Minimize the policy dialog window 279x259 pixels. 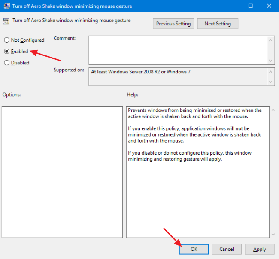pyautogui.click(x=232, y=6)
